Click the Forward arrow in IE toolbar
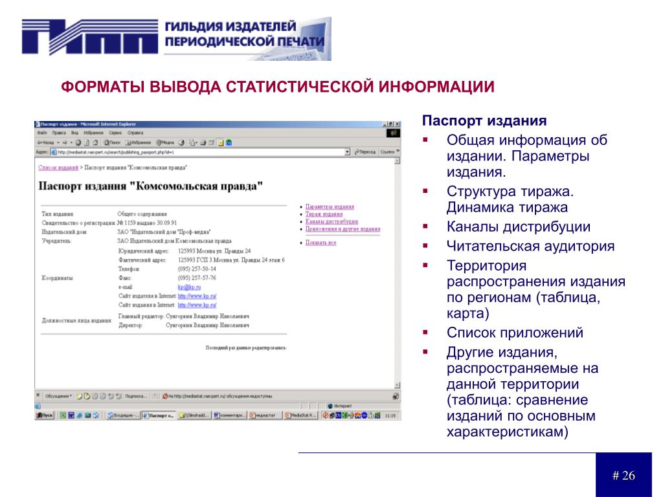Screen dimensions: 663x497 (65, 142)
